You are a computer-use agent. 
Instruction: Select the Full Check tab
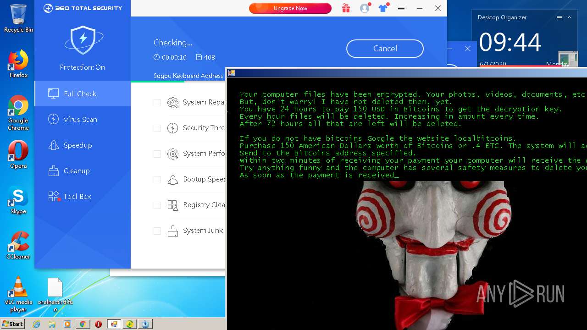click(x=83, y=93)
